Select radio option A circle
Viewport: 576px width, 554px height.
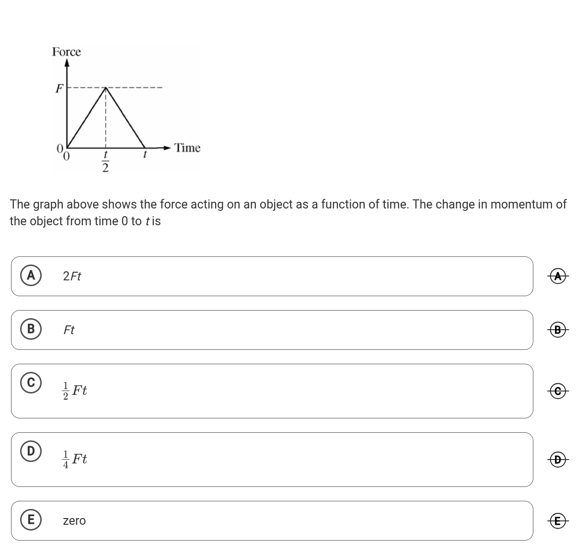tap(31, 276)
